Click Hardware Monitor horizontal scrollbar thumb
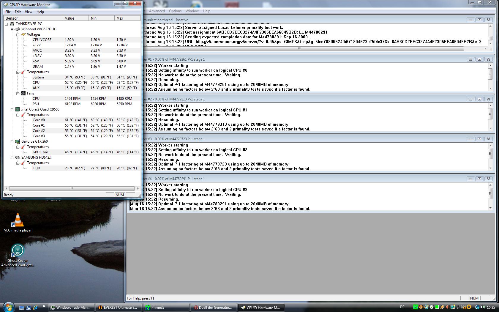This screenshot has width=499, height=312. click(72, 188)
